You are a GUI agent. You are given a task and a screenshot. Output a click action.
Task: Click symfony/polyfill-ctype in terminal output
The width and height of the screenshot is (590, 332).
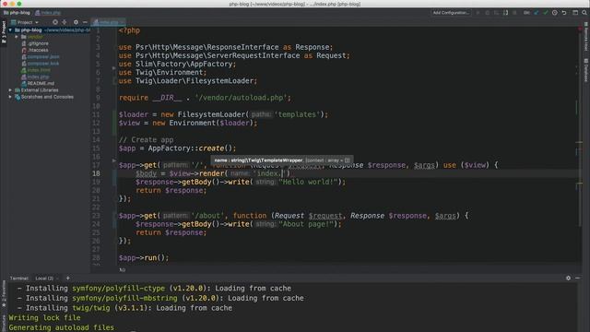(x=119, y=289)
